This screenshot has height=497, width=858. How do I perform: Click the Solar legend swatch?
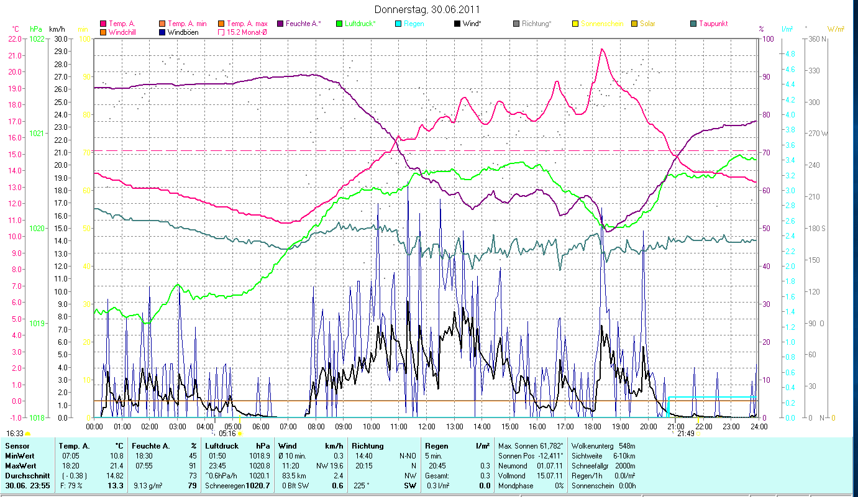[x=634, y=24]
